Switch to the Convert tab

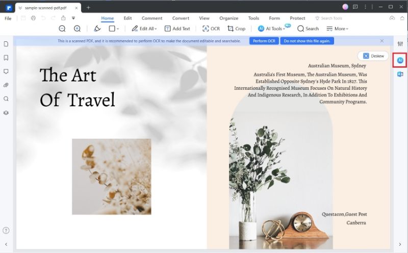pyautogui.click(x=181, y=18)
